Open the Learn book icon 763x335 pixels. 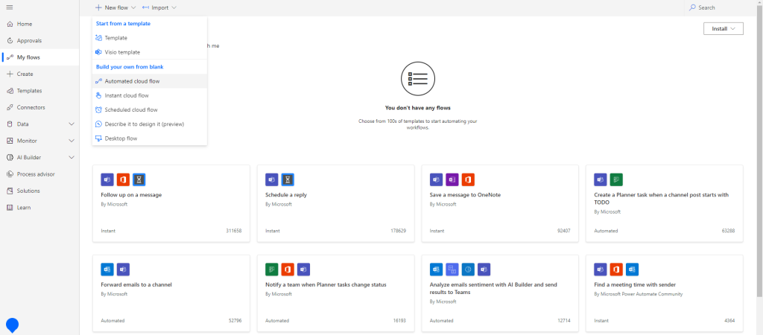pos(10,208)
